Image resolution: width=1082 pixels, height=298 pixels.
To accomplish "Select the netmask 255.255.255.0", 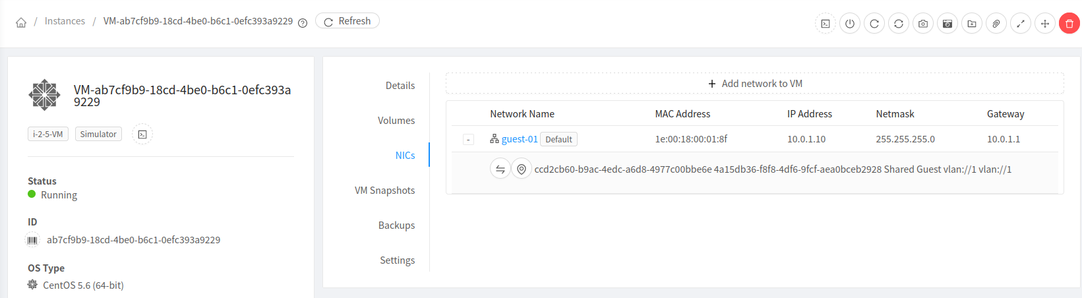I will [x=905, y=139].
